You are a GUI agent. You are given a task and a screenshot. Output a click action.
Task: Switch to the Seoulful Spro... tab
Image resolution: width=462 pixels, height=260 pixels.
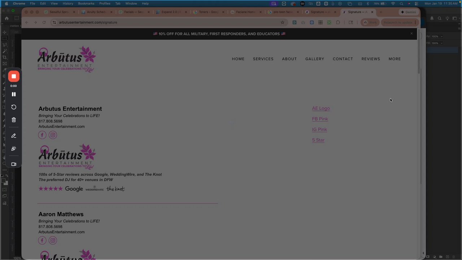pos(60,12)
